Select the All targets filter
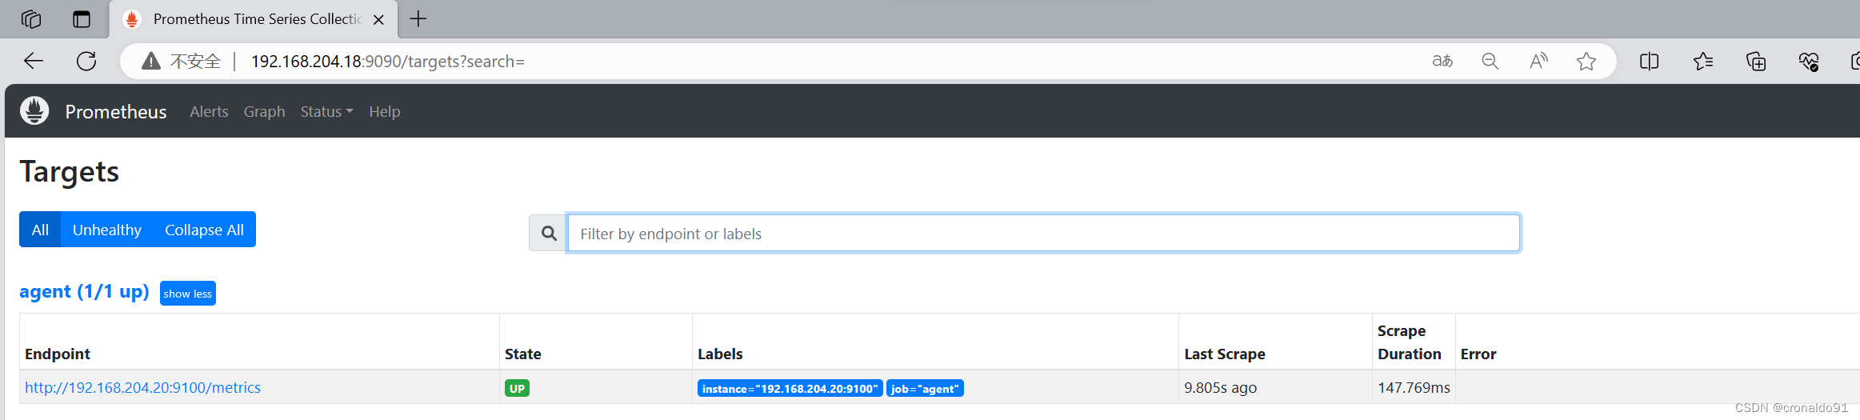The image size is (1860, 420). click(40, 230)
